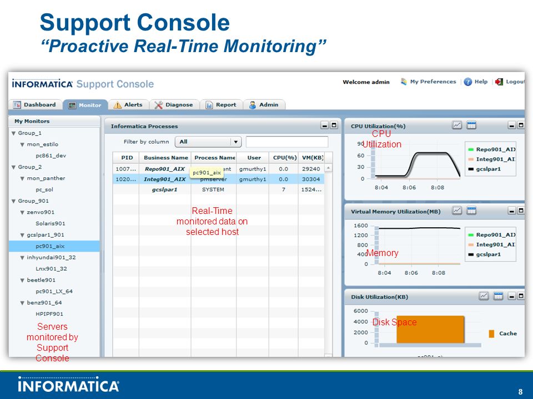Select the gcslpar1 SYSTEM process row

[x=219, y=190]
